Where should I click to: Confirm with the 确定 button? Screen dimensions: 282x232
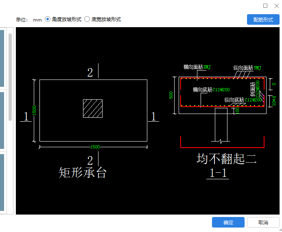[x=228, y=222]
